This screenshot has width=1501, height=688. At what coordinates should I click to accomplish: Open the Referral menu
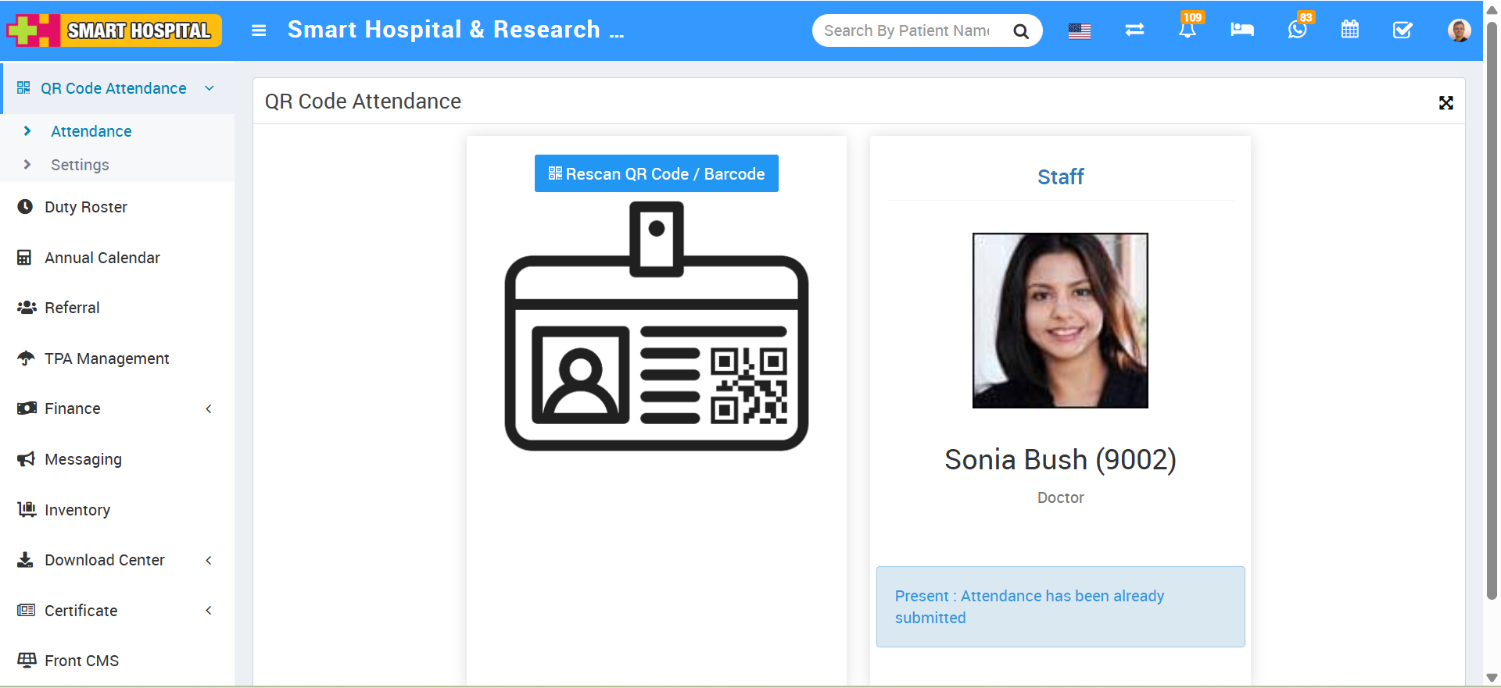click(72, 308)
